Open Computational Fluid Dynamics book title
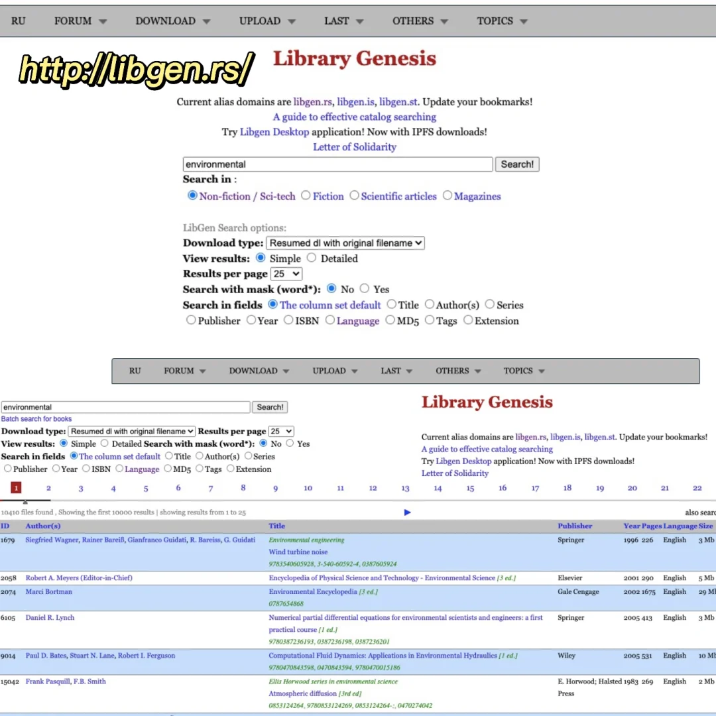 [x=383, y=655]
